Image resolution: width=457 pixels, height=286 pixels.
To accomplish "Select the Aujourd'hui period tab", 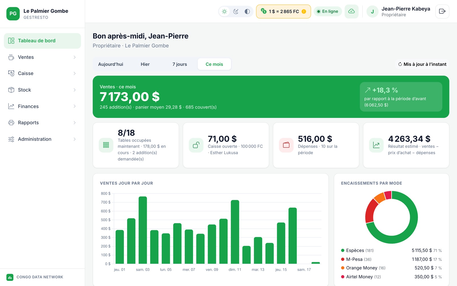I will click(111, 64).
